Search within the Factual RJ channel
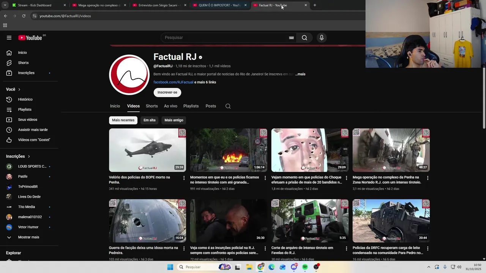The width and height of the screenshot is (486, 273). [x=228, y=106]
